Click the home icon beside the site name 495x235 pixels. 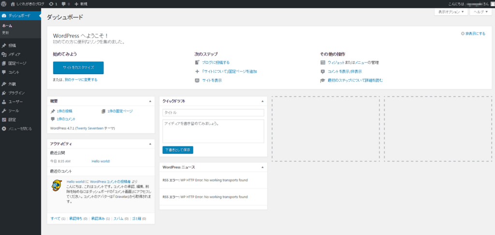pyautogui.click(x=13, y=4)
